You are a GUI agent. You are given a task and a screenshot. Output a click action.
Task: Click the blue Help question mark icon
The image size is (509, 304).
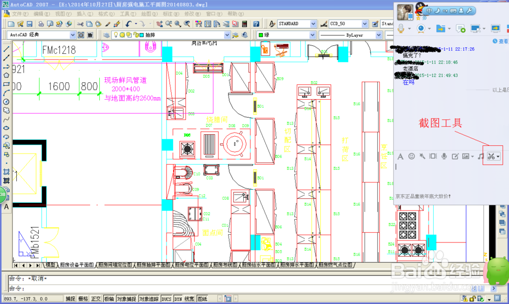(x=256, y=24)
